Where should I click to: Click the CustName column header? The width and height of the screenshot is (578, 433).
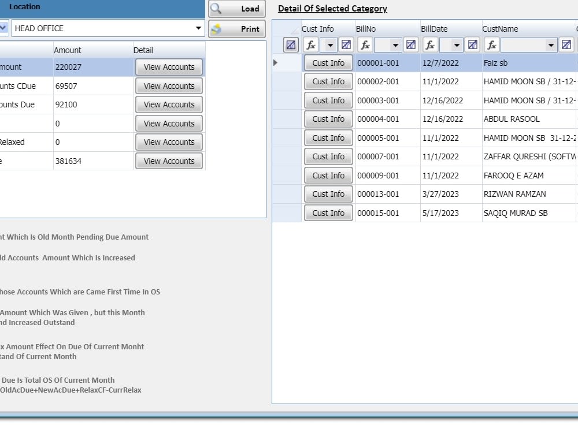coord(529,29)
